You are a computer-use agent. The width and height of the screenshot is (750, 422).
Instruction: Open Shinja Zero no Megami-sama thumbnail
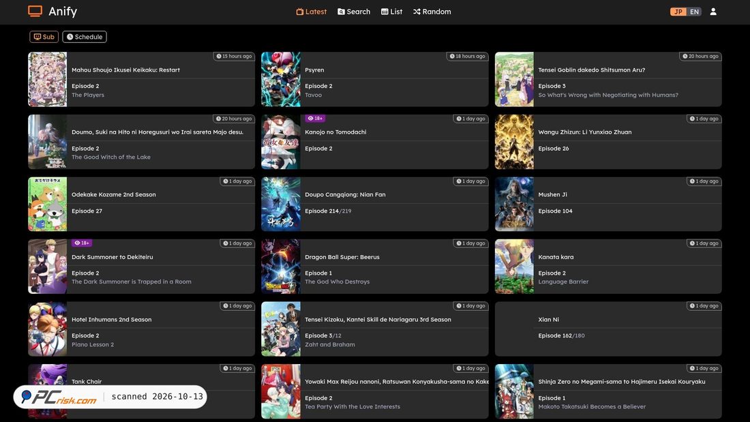(x=514, y=391)
